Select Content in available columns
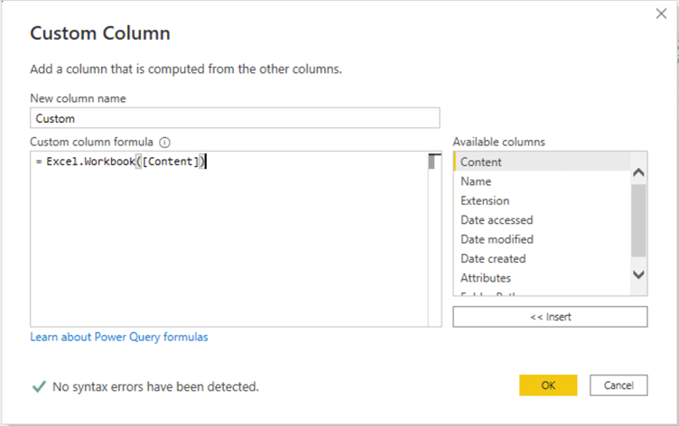Viewport: 679px width, 426px height. [x=480, y=162]
